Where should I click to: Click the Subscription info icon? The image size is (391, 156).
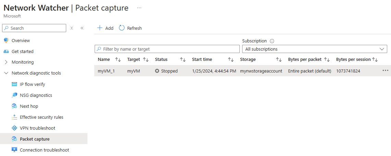[x=272, y=41]
